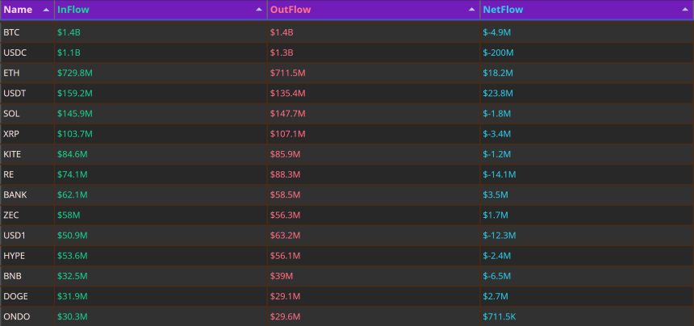
Task: Click BANK outflow value $58.5M
Action: pyautogui.click(x=286, y=195)
